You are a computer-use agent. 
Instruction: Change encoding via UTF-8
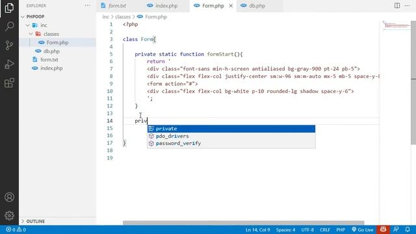(x=307, y=229)
